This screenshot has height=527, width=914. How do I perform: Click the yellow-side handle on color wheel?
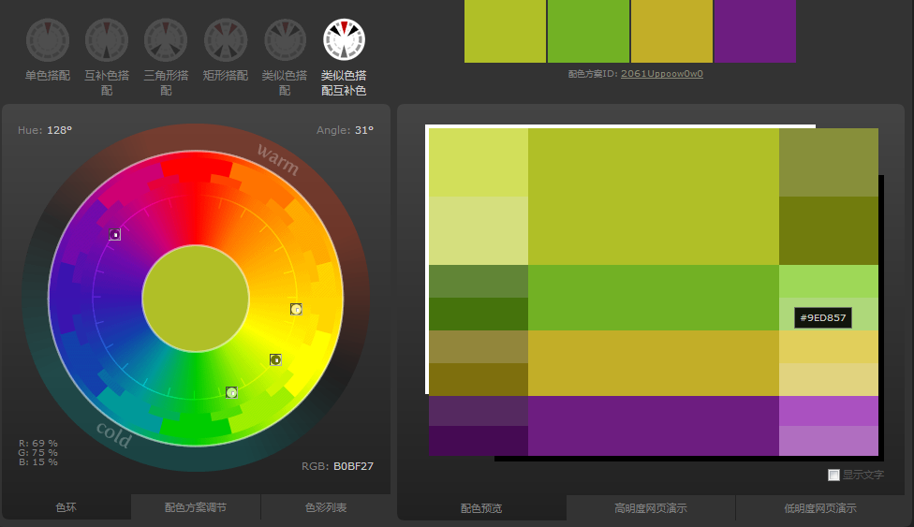click(x=296, y=309)
